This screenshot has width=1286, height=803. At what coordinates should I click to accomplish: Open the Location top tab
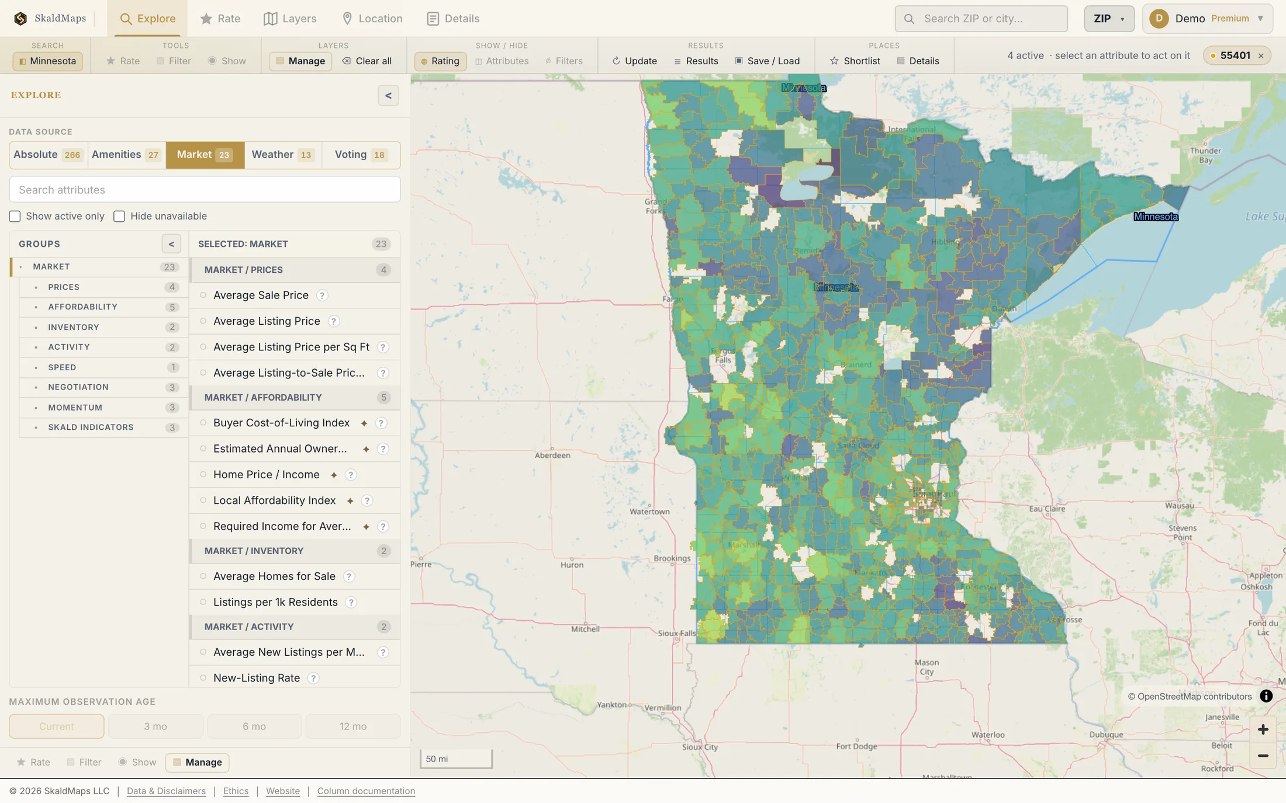point(372,19)
